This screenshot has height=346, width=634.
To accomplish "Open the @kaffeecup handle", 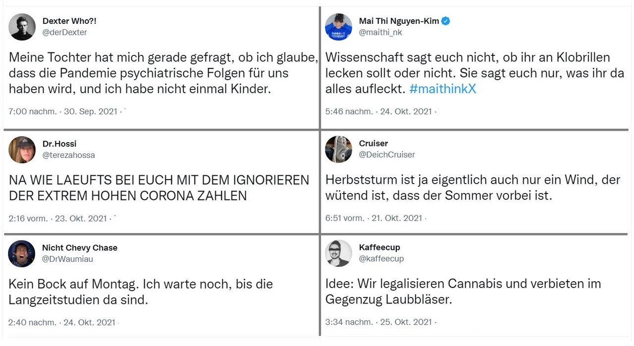I will tap(381, 258).
